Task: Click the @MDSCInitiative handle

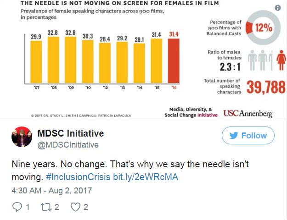Action: [x=68, y=145]
